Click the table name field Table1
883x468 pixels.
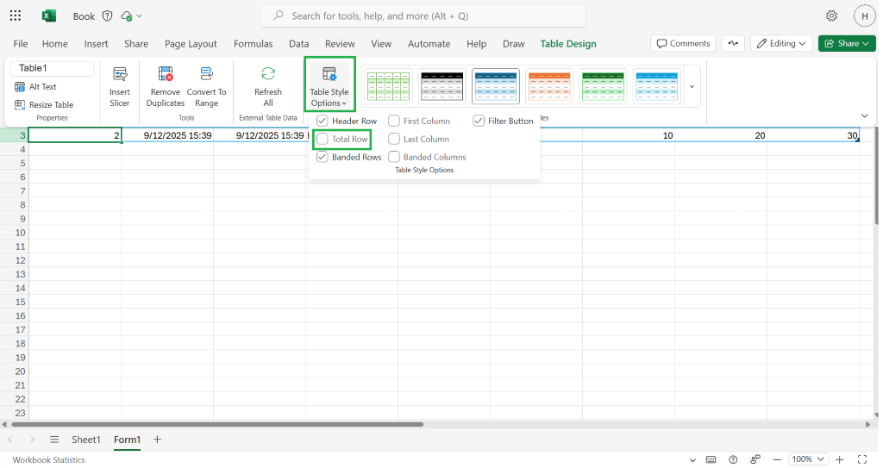coord(53,68)
